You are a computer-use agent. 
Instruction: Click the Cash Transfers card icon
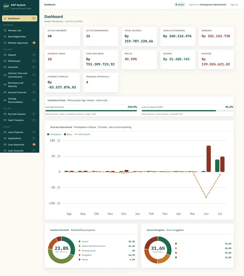(5, 120)
